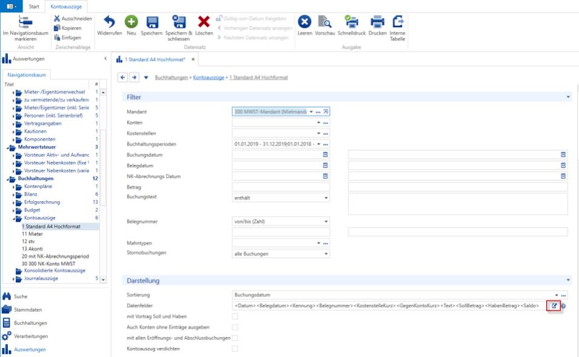The image size is (579, 357).
Task: Select the '1 Standard A4 Hochformat' document tab
Action: tap(155, 59)
